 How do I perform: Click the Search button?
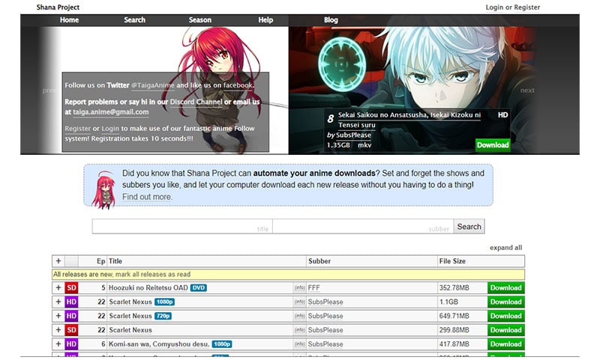[x=469, y=226]
